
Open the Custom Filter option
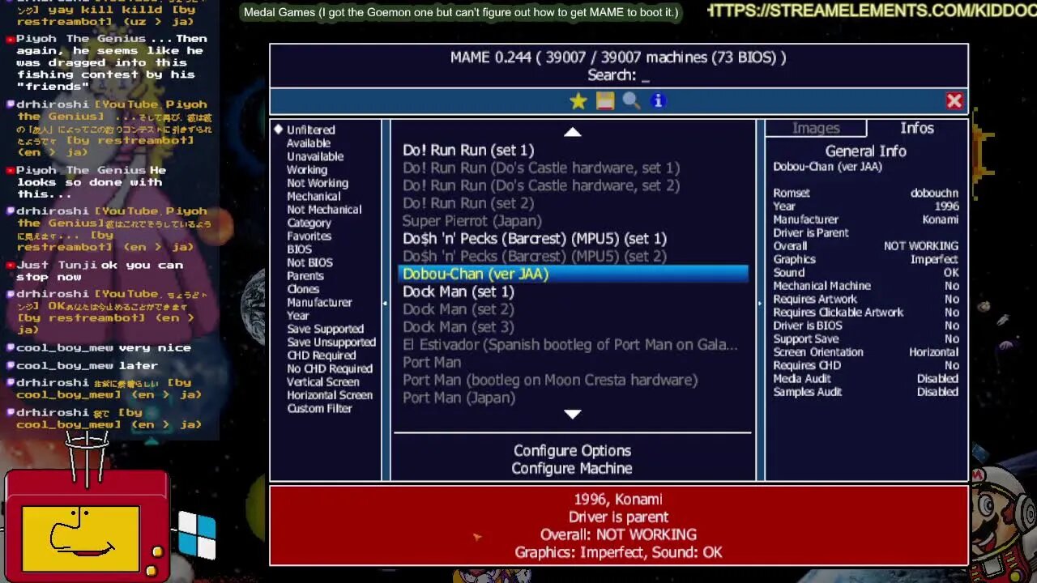(320, 408)
